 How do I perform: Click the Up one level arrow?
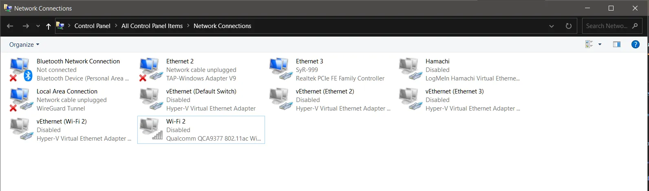click(x=49, y=26)
